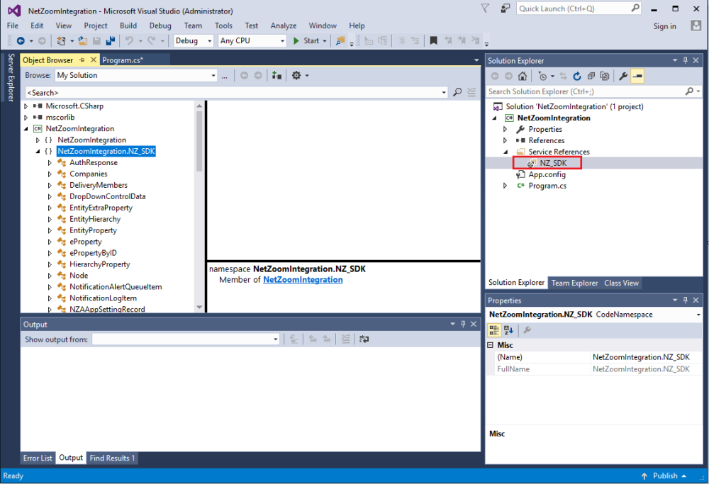Click the Find in Files toolbar icon
Image resolution: width=709 pixels, height=484 pixels.
(x=340, y=40)
